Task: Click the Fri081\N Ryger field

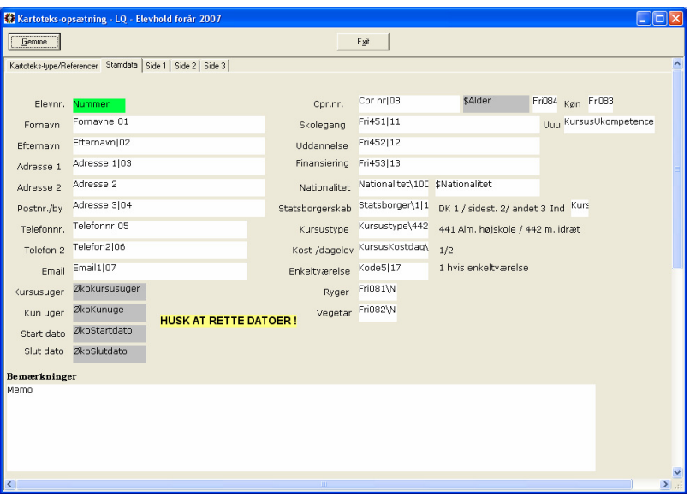Action: [378, 292]
